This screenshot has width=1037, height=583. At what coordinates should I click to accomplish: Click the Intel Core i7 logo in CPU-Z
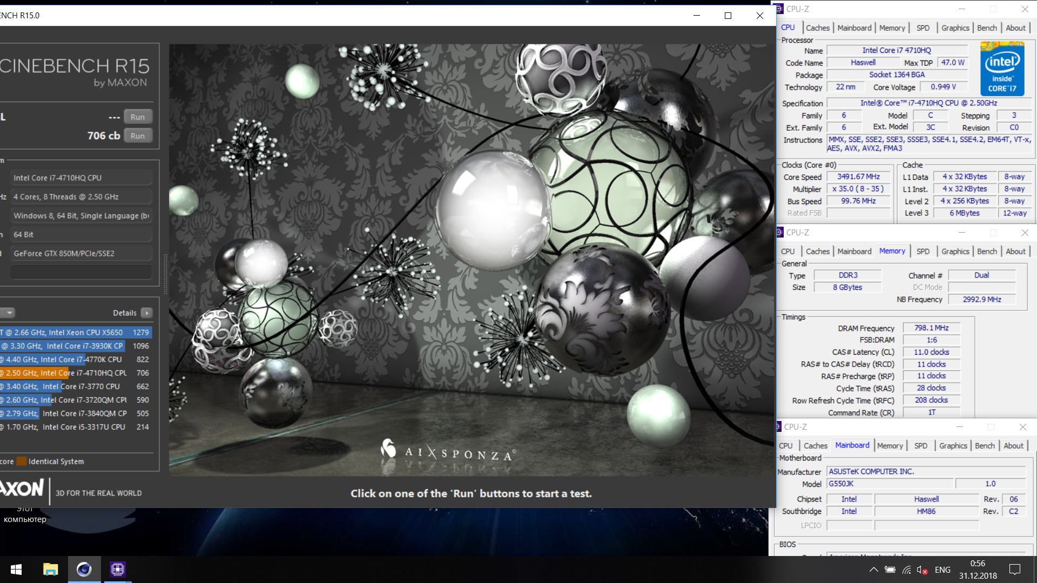pos(1002,69)
